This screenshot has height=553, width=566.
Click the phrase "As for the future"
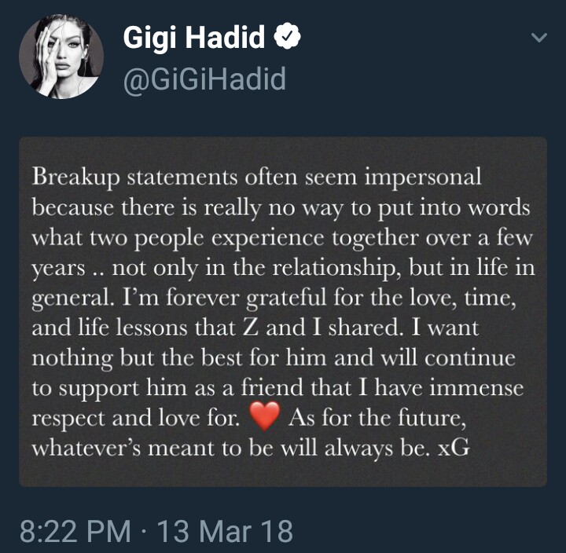(x=382, y=418)
